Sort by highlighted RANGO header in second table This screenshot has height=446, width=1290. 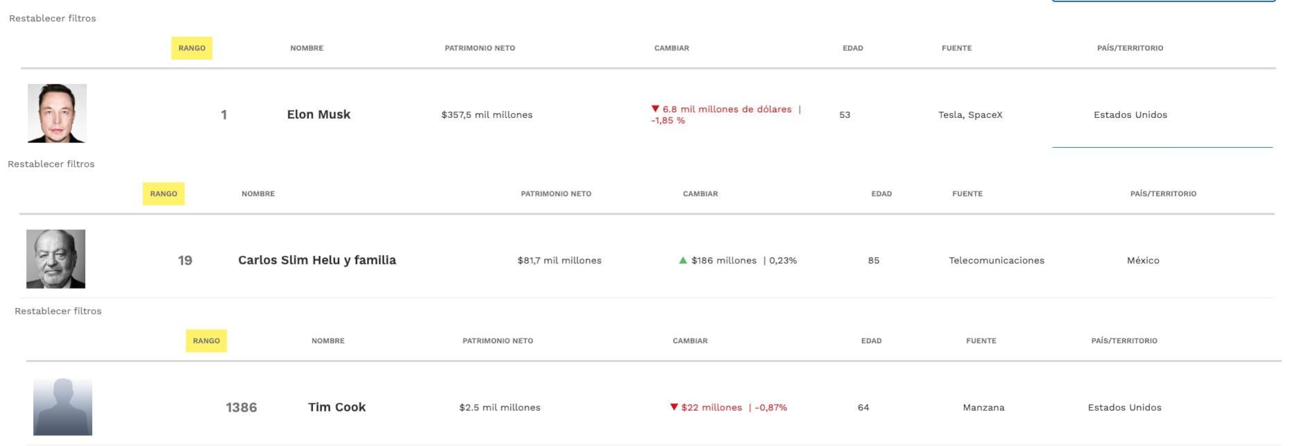point(164,194)
